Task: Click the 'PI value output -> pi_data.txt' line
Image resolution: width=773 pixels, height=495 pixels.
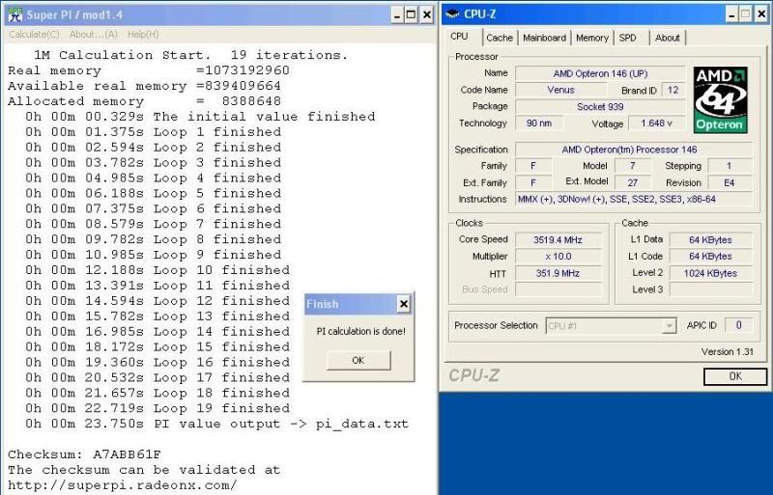Action: coord(216,424)
